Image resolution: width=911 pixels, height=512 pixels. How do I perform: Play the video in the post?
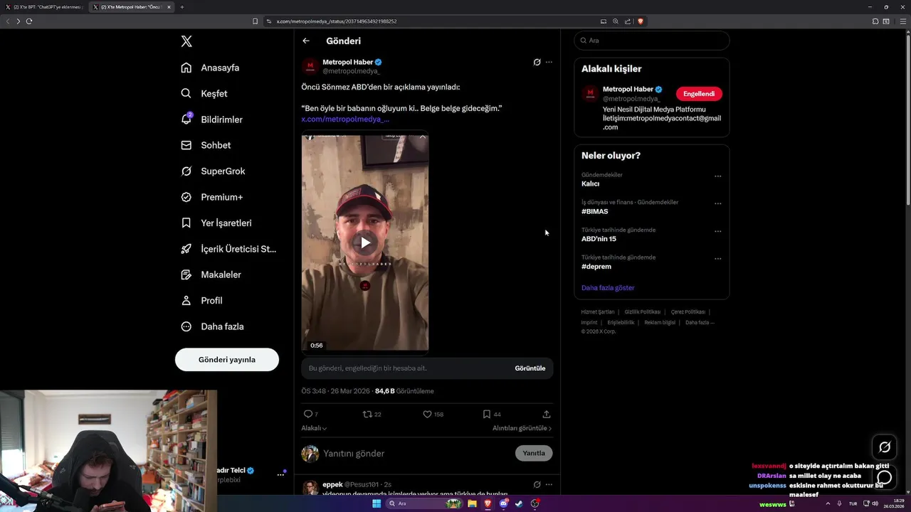365,242
